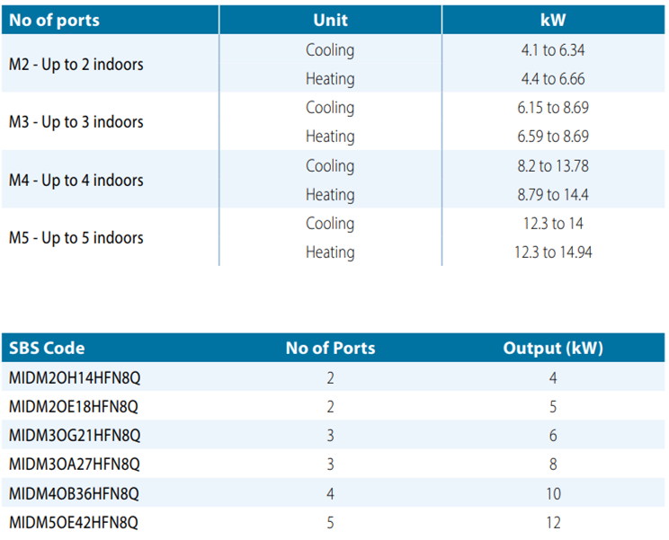This screenshot has height=540, width=669.
Task: Select the MIDM4OB36HFN8Q code cell
Action: point(74,493)
